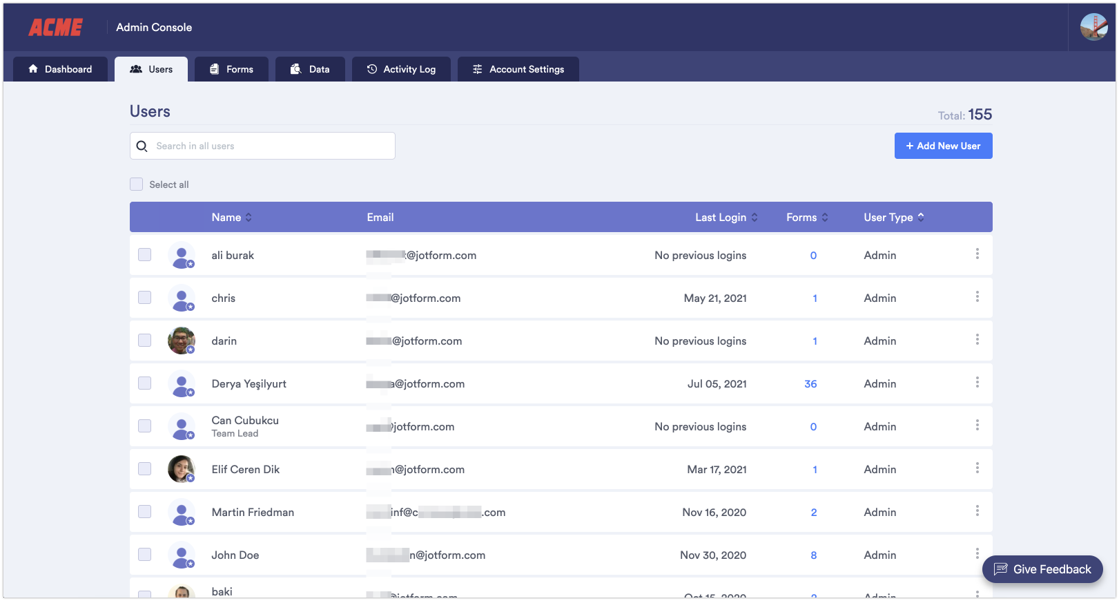This screenshot has width=1119, height=601.
Task: Click the Add New User button
Action: click(943, 146)
